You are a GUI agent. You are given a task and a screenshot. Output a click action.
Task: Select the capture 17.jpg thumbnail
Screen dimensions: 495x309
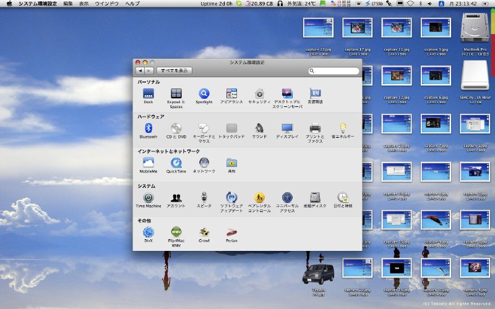coord(358,27)
